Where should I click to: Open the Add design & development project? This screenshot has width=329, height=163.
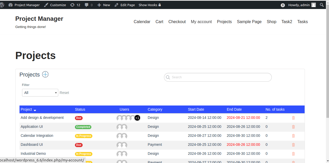coord(42,118)
